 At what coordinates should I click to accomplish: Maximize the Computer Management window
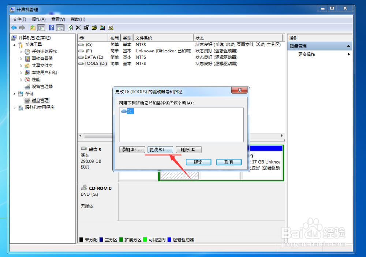(332, 8)
